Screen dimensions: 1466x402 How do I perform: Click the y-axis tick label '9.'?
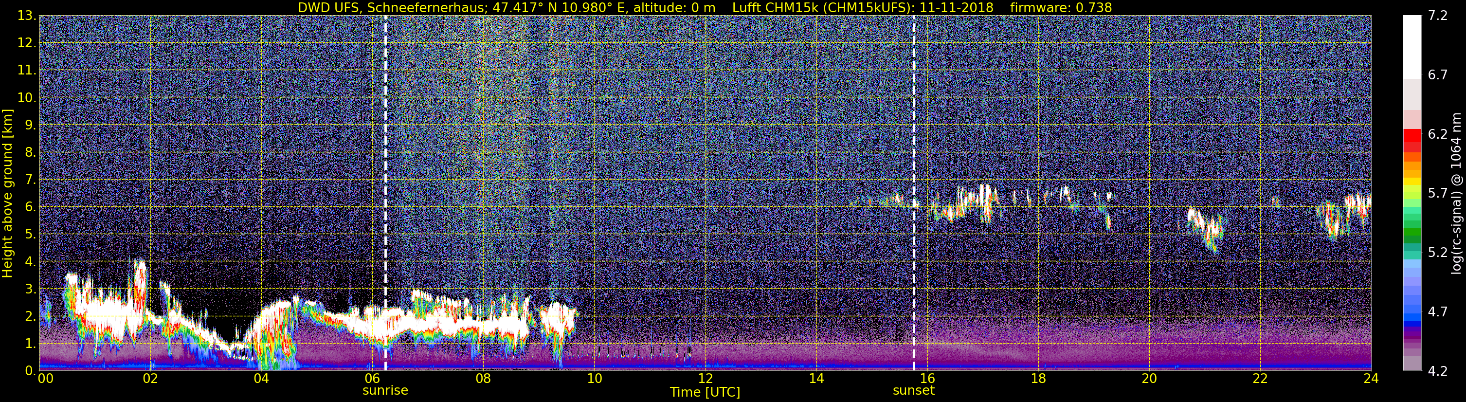30,125
